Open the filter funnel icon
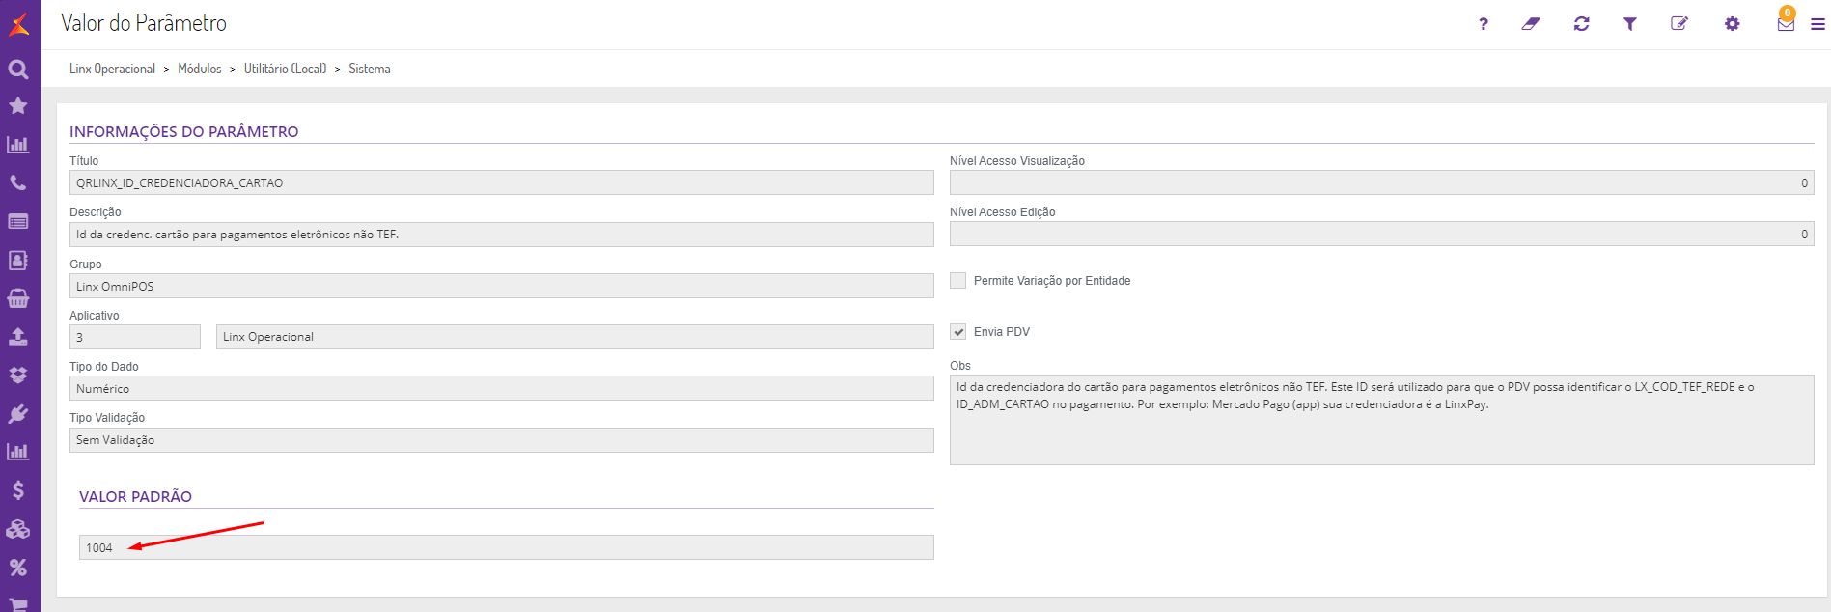Screen dimensions: 1831x612 (1630, 24)
